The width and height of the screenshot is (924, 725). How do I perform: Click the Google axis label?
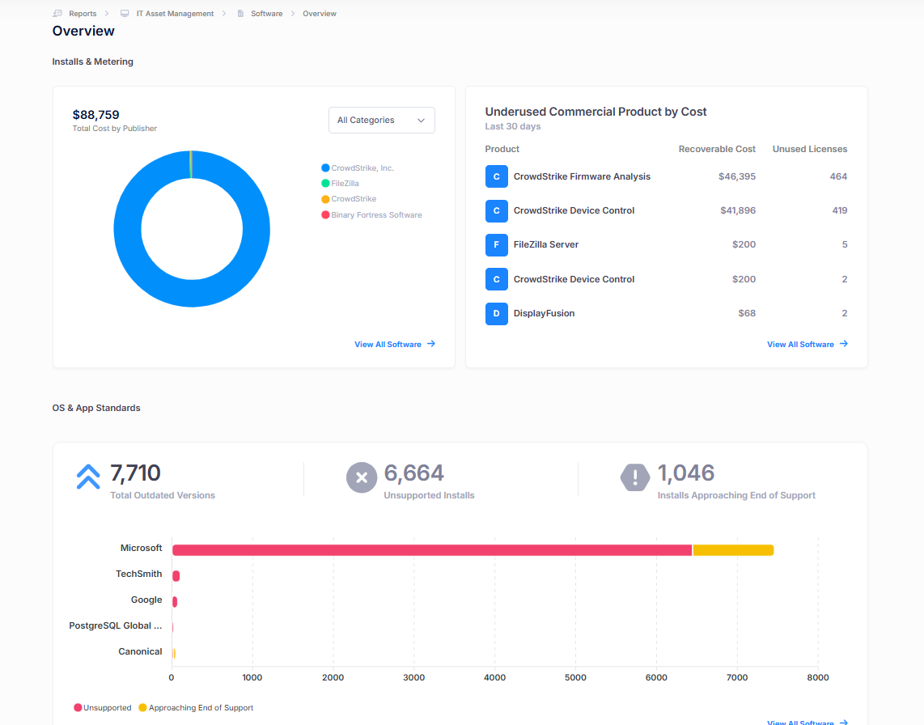coord(146,600)
